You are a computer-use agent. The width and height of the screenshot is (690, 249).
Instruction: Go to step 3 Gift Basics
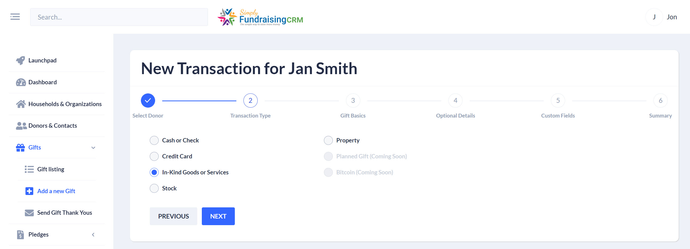click(353, 101)
